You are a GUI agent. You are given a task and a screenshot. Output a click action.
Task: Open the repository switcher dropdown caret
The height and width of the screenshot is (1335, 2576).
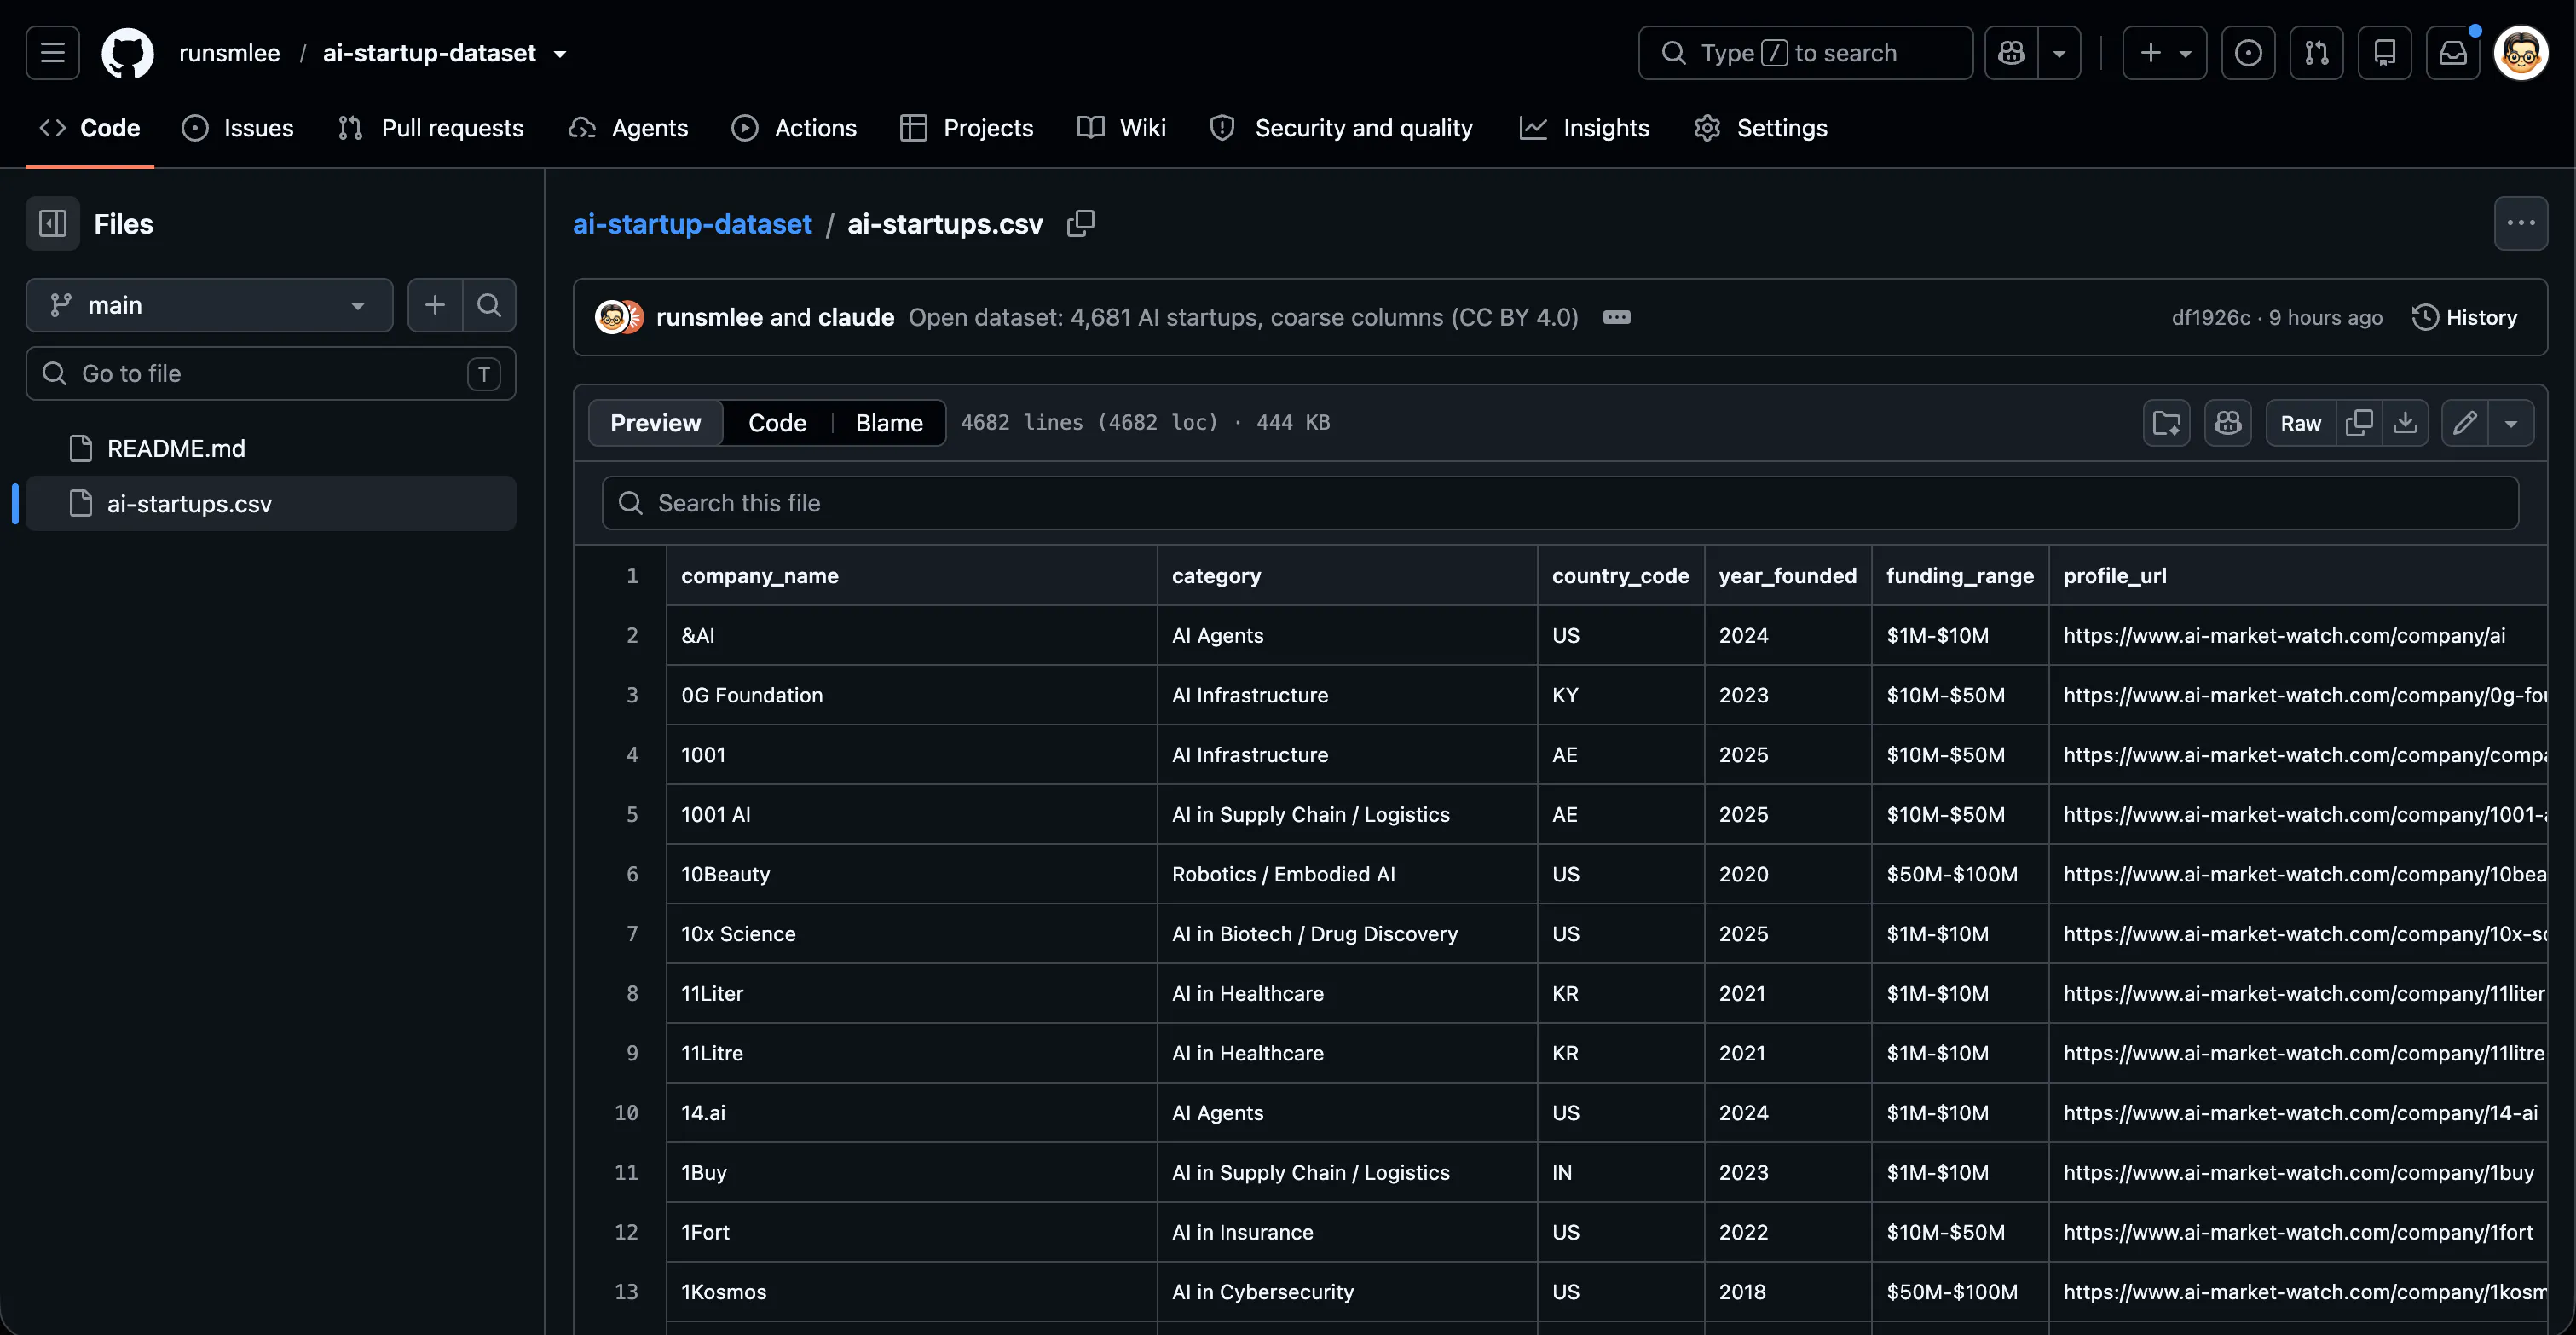(x=560, y=54)
